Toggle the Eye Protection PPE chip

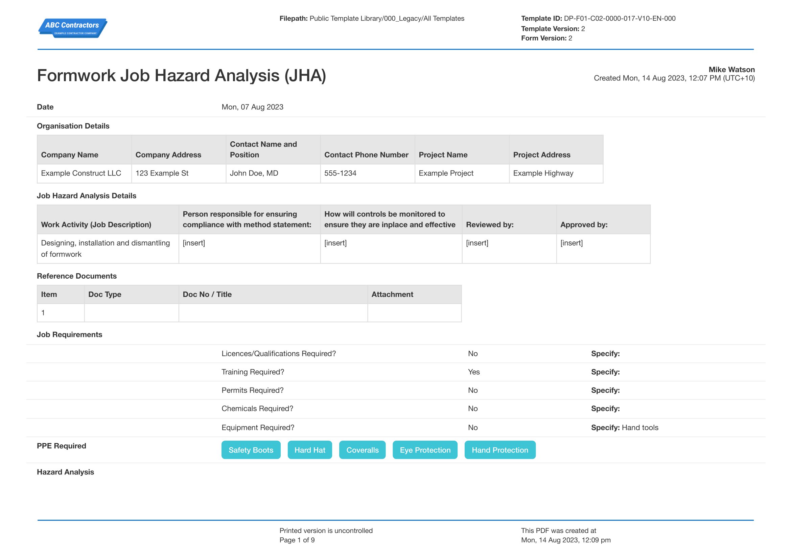pos(425,450)
